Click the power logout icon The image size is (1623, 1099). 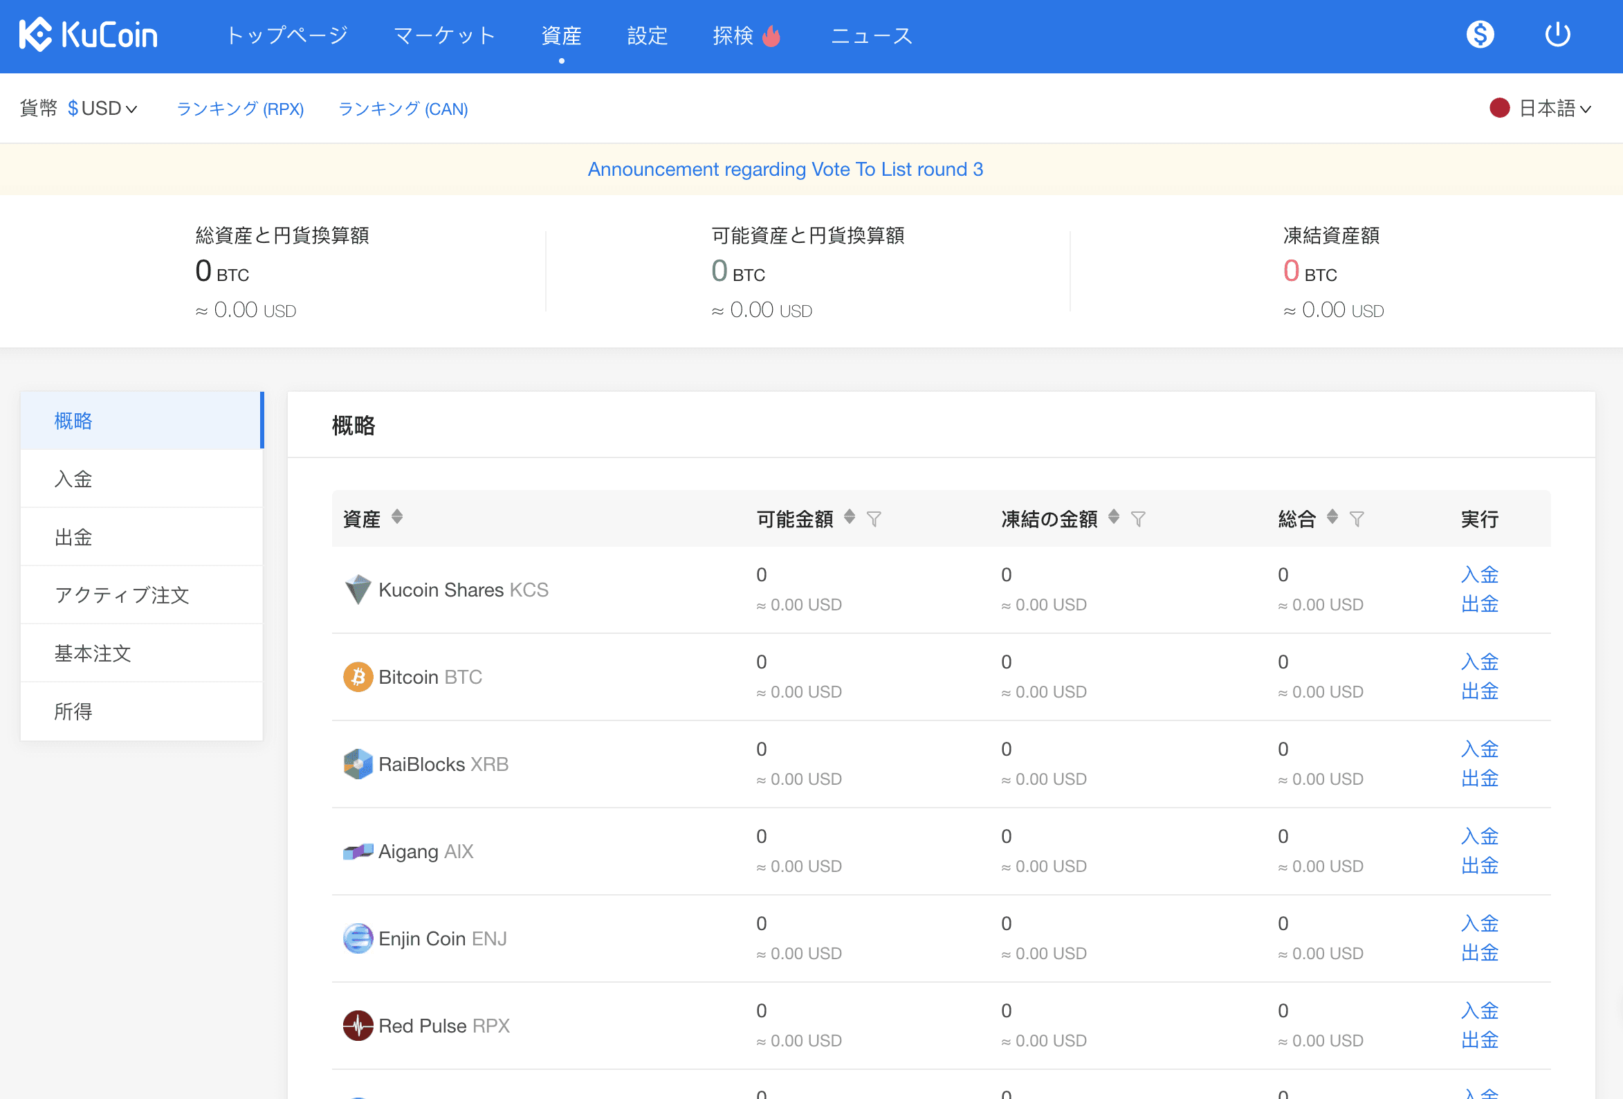(1557, 34)
